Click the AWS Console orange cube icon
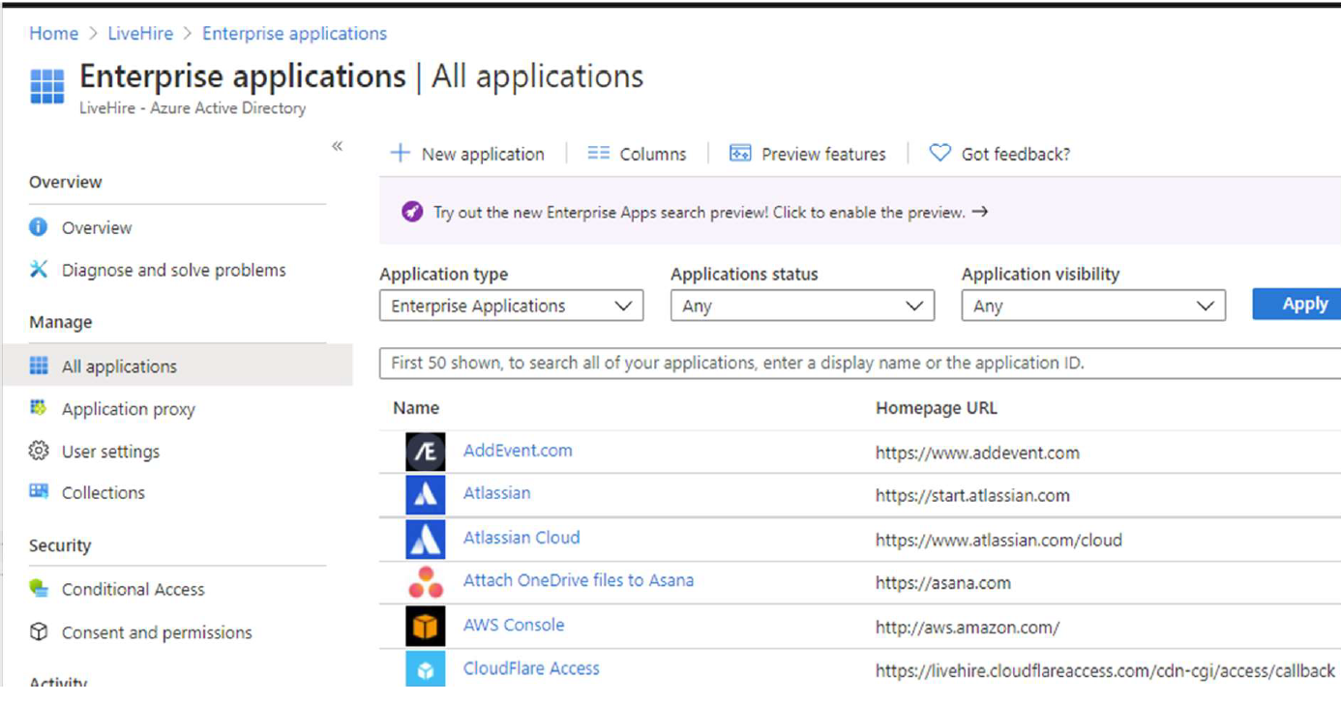This screenshot has height=703, width=1341. click(x=425, y=627)
